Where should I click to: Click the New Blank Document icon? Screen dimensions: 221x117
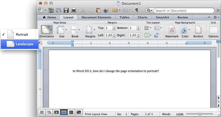point(41,10)
